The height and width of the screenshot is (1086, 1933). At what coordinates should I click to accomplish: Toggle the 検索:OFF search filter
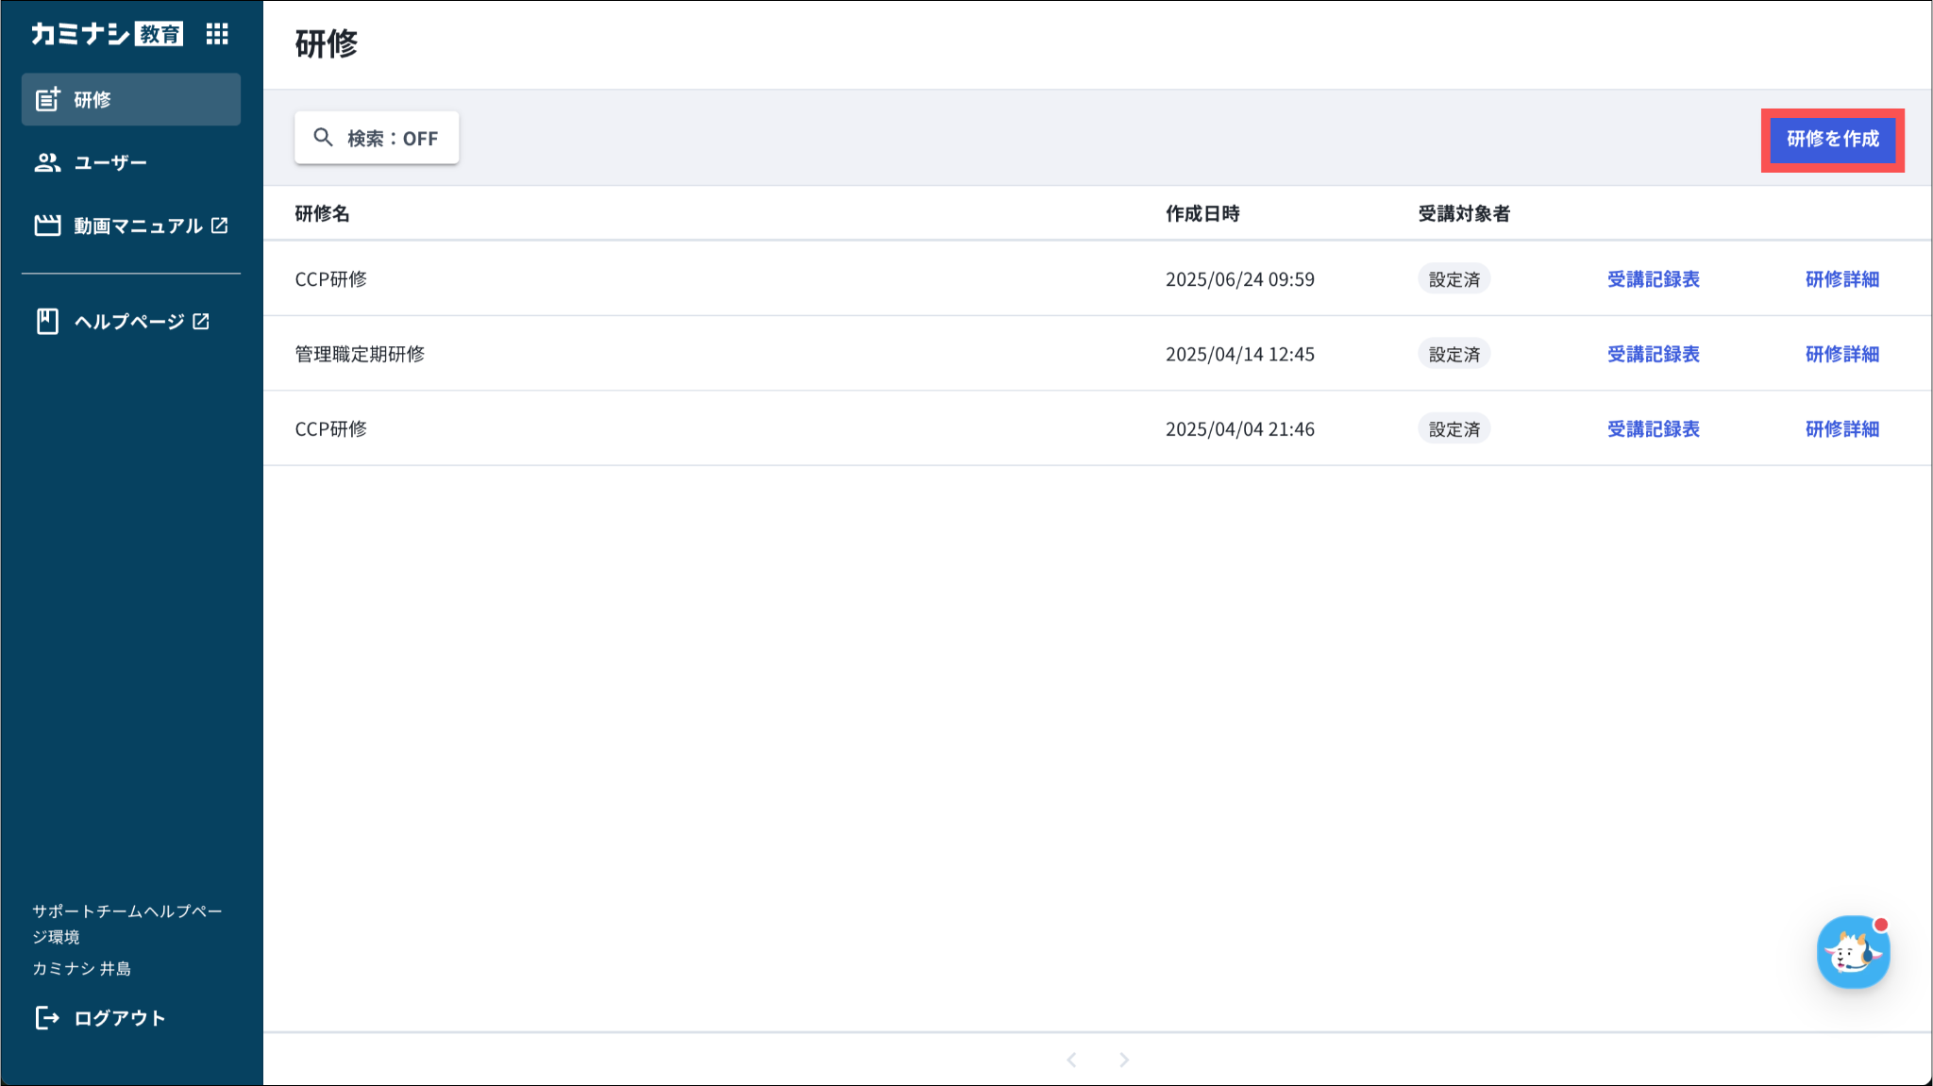pos(393,139)
